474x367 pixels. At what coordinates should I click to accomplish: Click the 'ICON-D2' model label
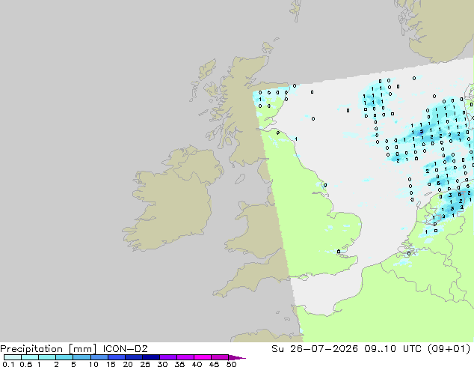coord(125,349)
